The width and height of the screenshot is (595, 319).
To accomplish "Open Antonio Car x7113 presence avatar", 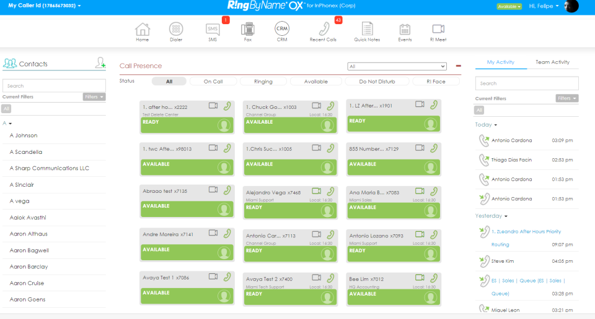I will (x=327, y=254).
